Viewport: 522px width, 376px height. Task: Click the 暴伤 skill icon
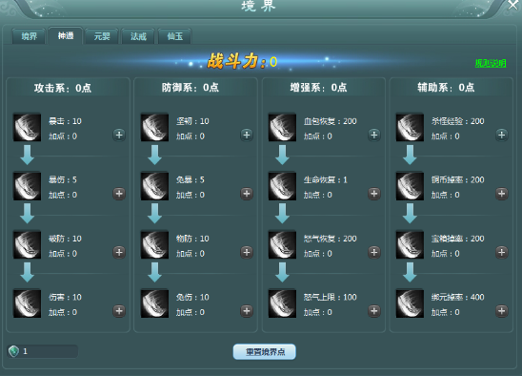pos(27,186)
